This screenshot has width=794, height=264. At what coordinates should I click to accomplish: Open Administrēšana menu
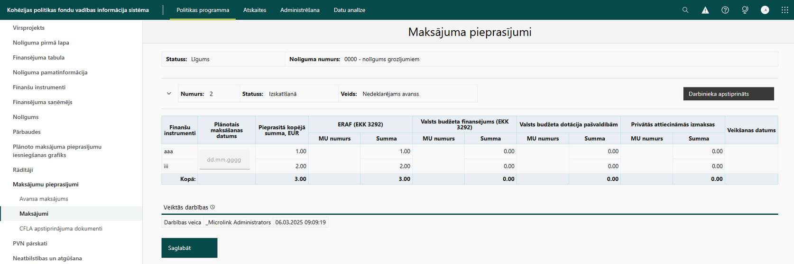click(300, 10)
